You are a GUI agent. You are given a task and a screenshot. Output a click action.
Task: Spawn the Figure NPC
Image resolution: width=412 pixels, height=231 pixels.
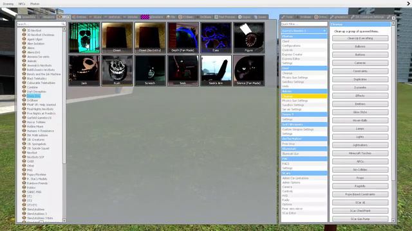click(248, 38)
